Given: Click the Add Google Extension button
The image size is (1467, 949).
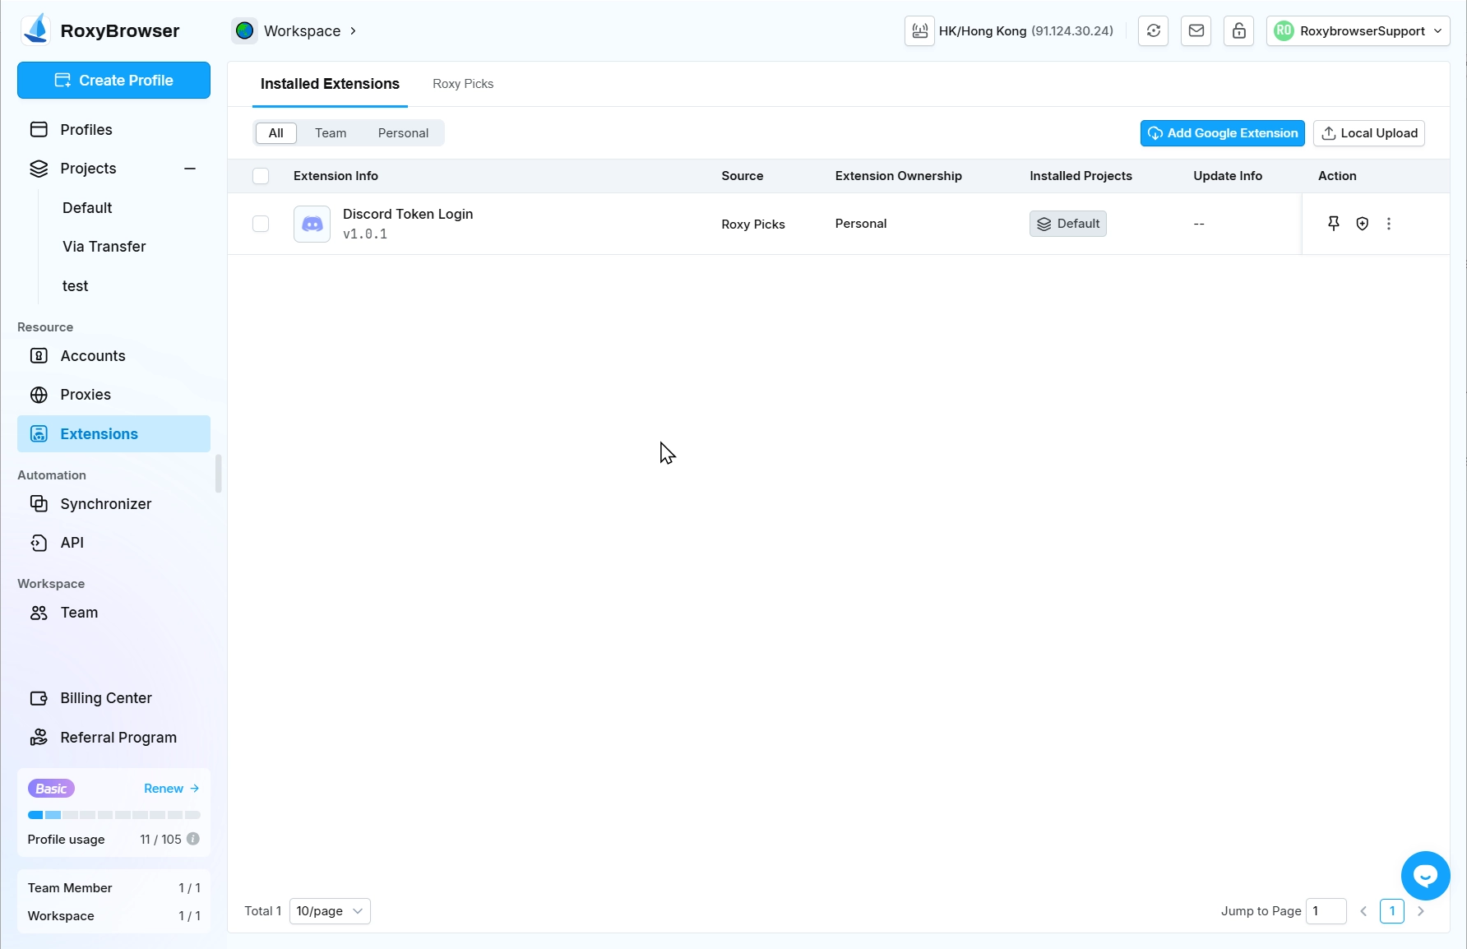Looking at the screenshot, I should (x=1222, y=133).
